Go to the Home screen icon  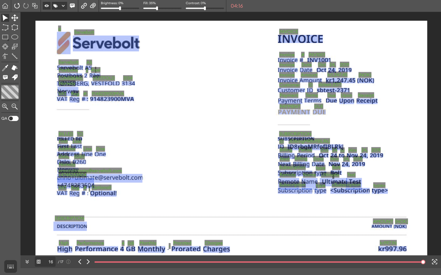tap(5, 6)
